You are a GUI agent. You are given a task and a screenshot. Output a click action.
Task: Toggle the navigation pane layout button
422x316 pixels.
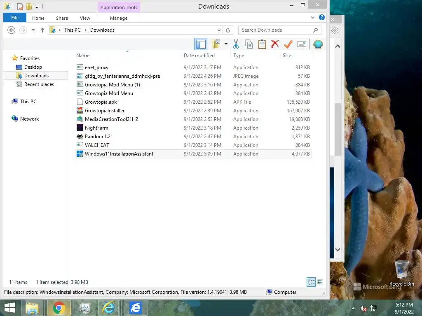pyautogui.click(x=201, y=44)
